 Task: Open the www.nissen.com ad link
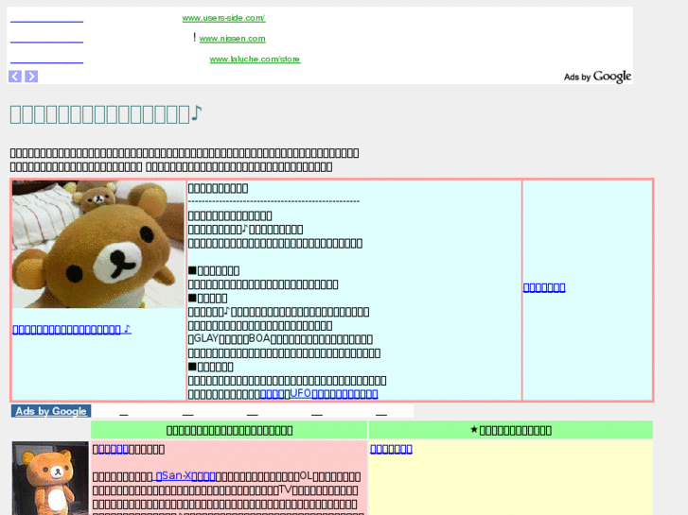(x=232, y=39)
